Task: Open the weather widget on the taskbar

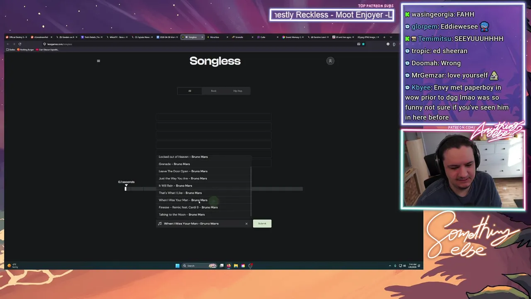Action: pos(12,266)
